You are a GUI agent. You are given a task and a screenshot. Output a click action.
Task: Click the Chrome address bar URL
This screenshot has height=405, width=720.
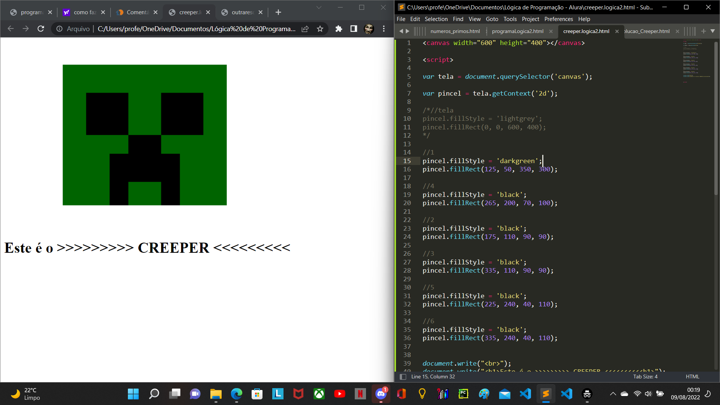[196, 28]
